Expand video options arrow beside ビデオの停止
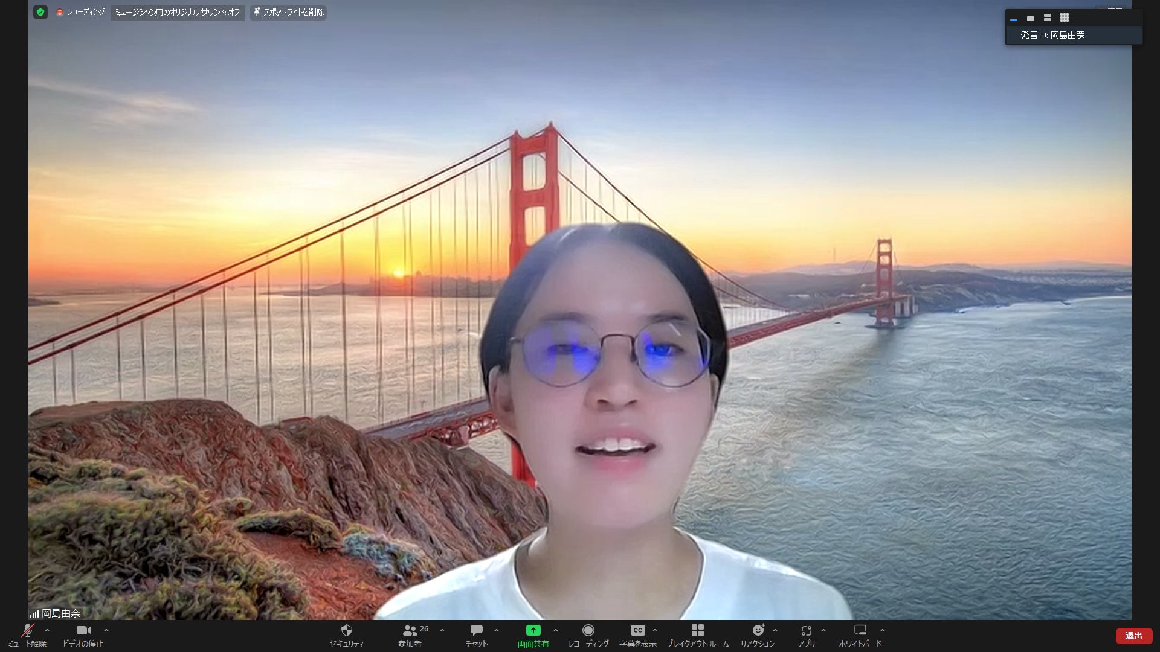The height and width of the screenshot is (652, 1160). click(106, 630)
